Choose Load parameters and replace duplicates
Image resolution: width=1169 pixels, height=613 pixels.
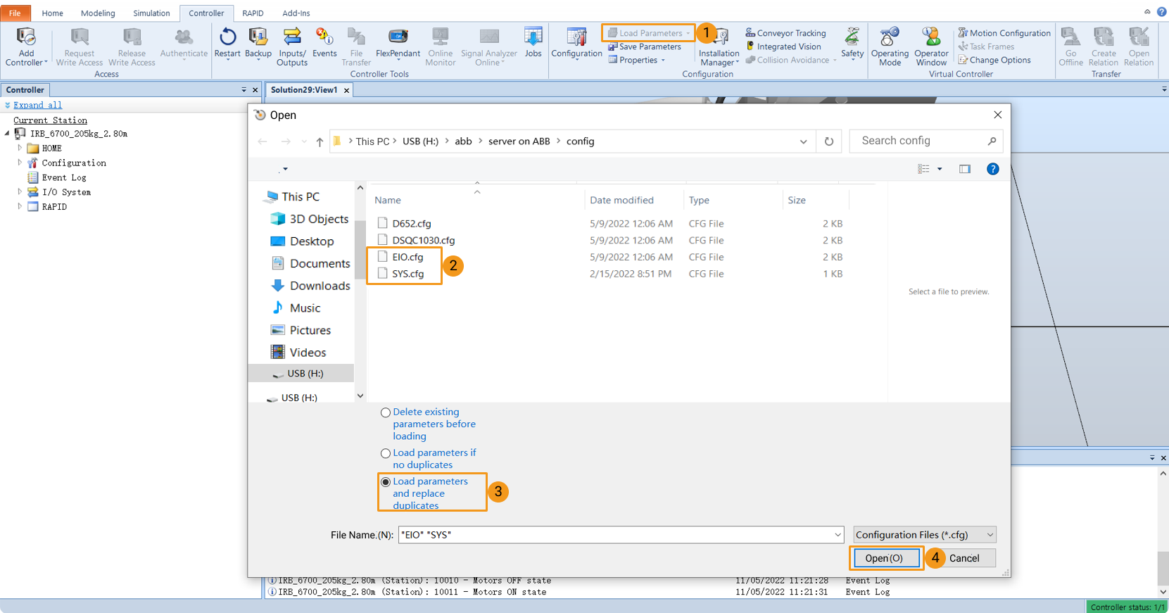coord(386,482)
